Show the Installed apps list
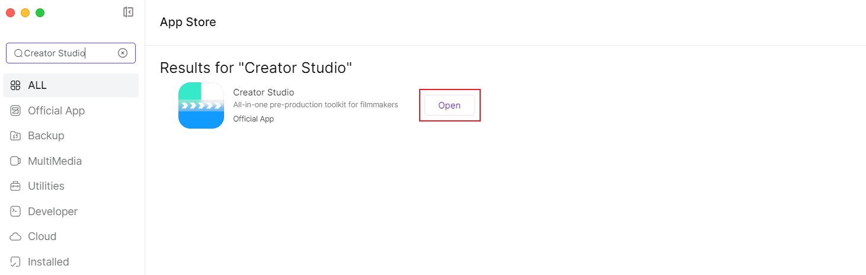The height and width of the screenshot is (275, 866). pyautogui.click(x=48, y=262)
